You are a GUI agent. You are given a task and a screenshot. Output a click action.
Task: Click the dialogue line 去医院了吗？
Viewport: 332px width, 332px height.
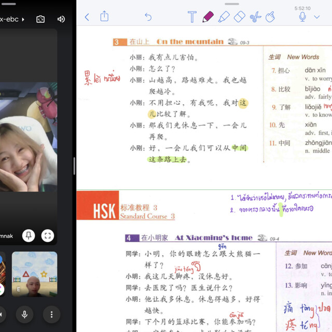click(165, 288)
